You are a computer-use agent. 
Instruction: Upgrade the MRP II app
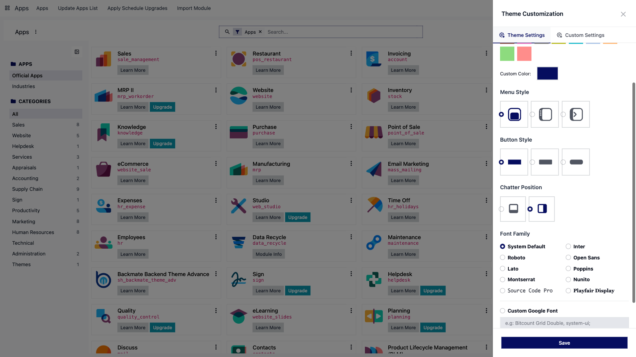tap(163, 107)
